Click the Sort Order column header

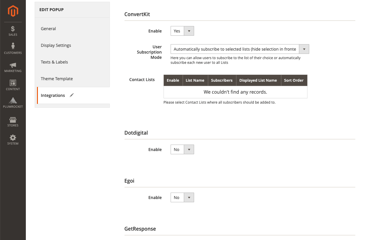pyautogui.click(x=294, y=80)
